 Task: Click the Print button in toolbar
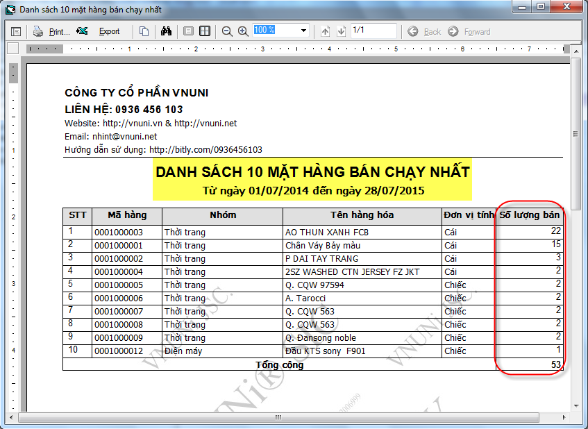(51, 31)
